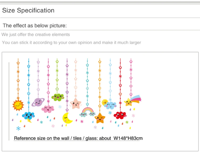Click the red cloud sticker
This screenshot has width=200, height=153.
coord(120,115)
